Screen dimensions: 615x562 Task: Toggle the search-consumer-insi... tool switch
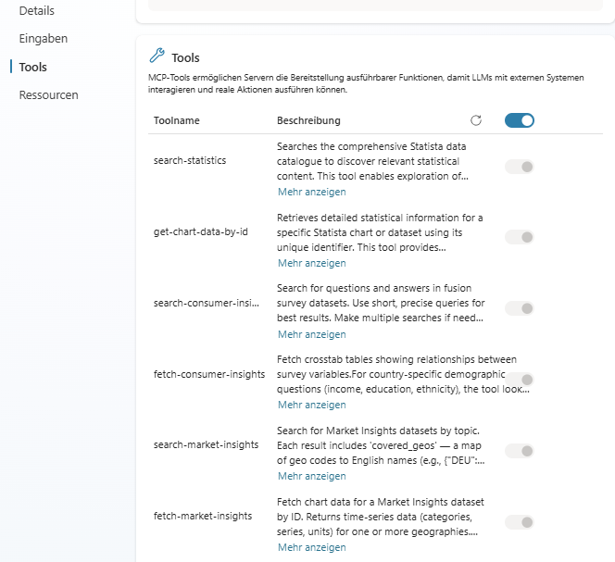coord(520,308)
